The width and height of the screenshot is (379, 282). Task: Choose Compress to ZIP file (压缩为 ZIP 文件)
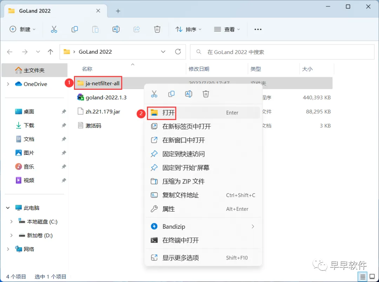(203, 181)
